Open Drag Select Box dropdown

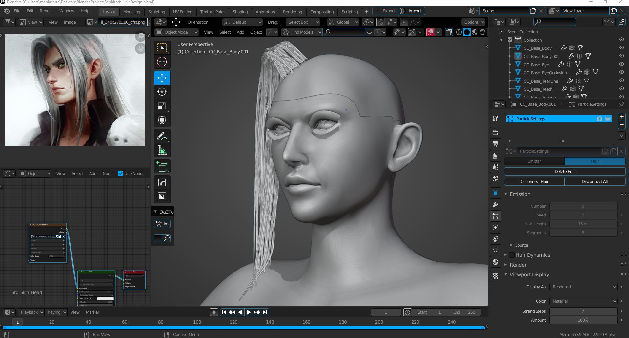(x=303, y=22)
